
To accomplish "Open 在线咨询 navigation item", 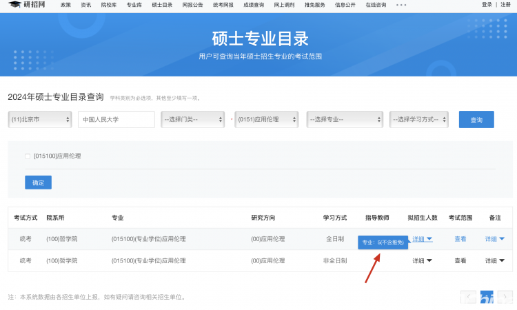I will [376, 5].
